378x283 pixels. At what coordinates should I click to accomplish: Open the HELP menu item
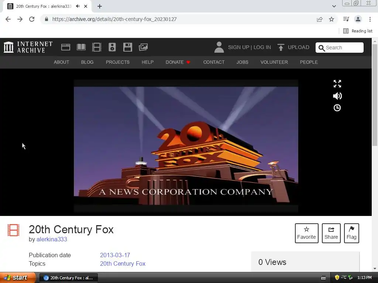[x=148, y=62]
